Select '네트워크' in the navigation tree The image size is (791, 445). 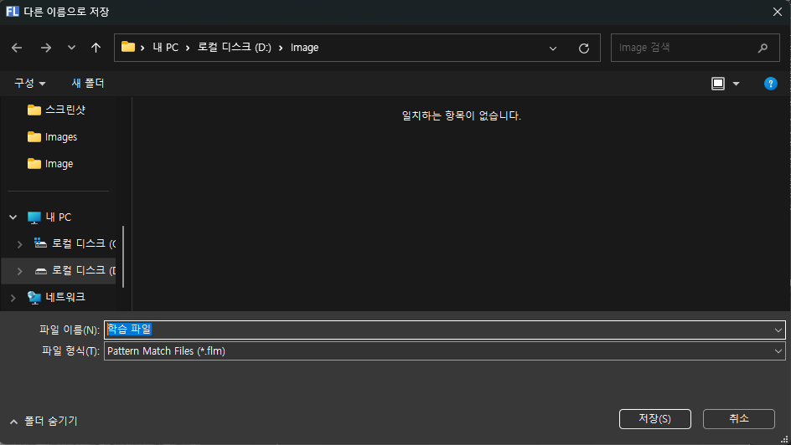click(x=56, y=297)
